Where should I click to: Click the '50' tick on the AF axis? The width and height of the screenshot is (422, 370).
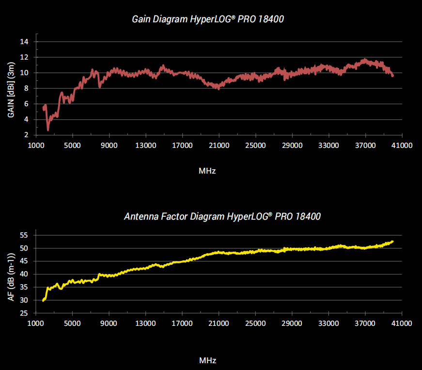pyautogui.click(x=24, y=248)
